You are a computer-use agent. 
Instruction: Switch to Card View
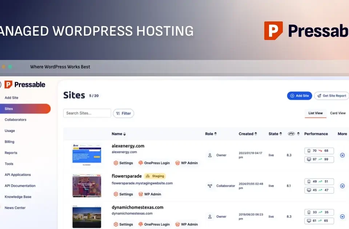pyautogui.click(x=337, y=113)
